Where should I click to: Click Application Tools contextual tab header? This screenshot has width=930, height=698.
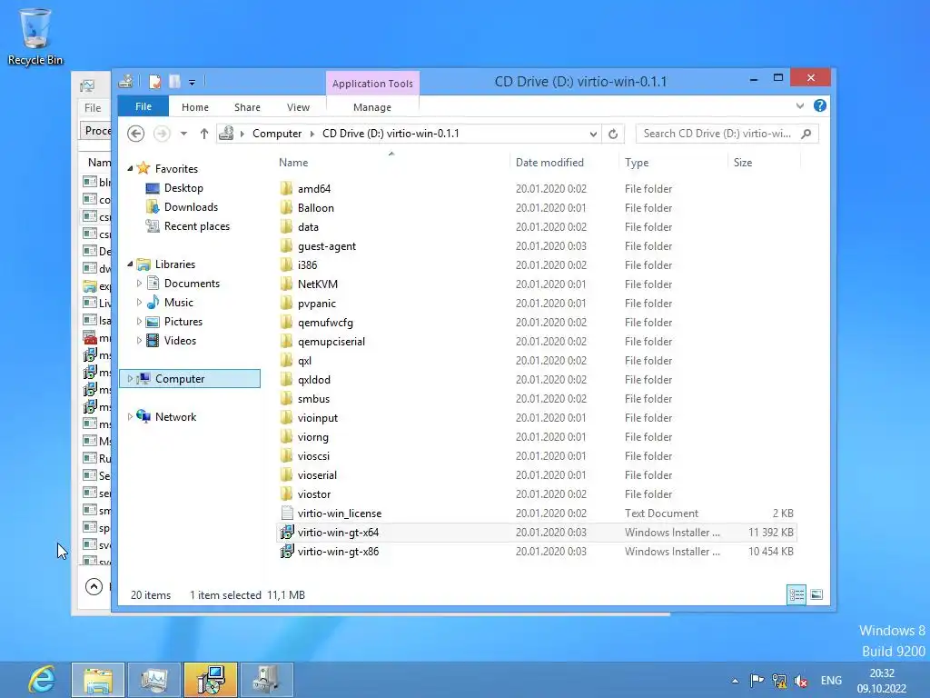point(372,83)
